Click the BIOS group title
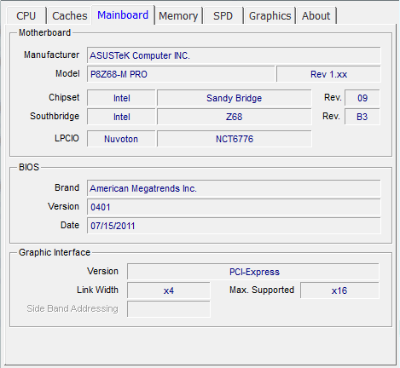The image size is (400, 368). coord(29,167)
